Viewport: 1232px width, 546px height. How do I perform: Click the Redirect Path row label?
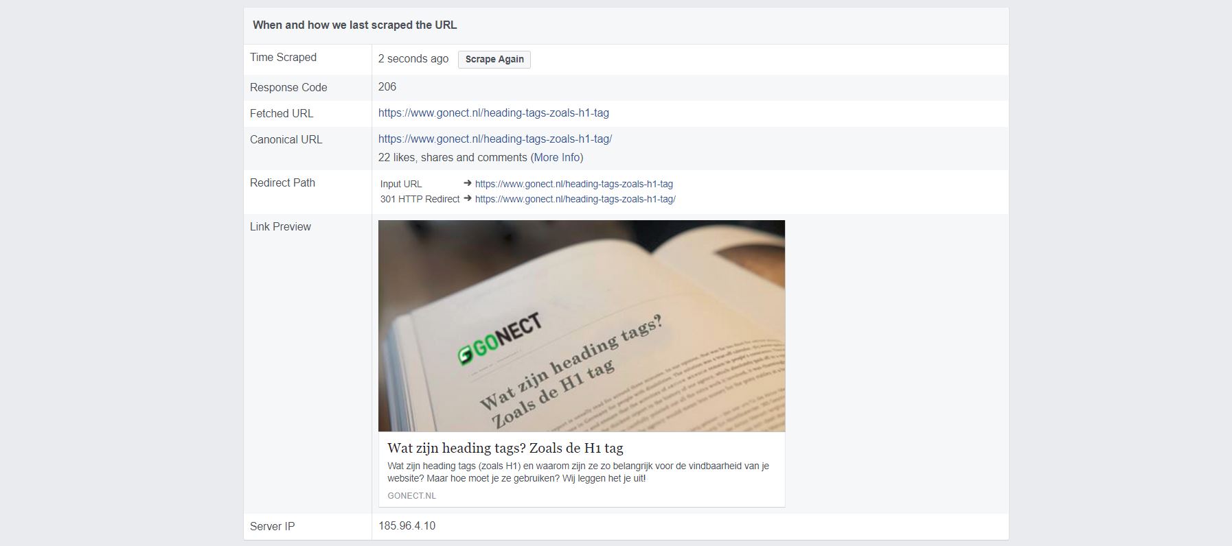click(x=282, y=182)
